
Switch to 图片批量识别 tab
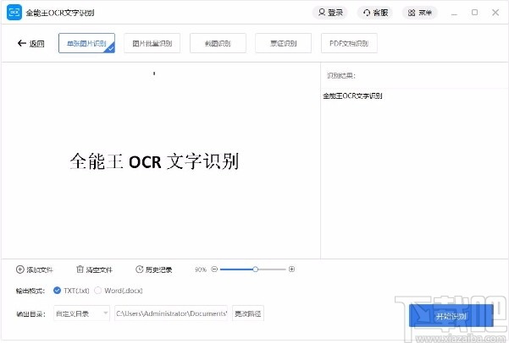tap(152, 43)
